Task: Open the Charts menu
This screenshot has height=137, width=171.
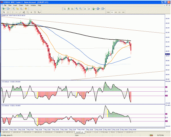Action: [x=21, y=5]
